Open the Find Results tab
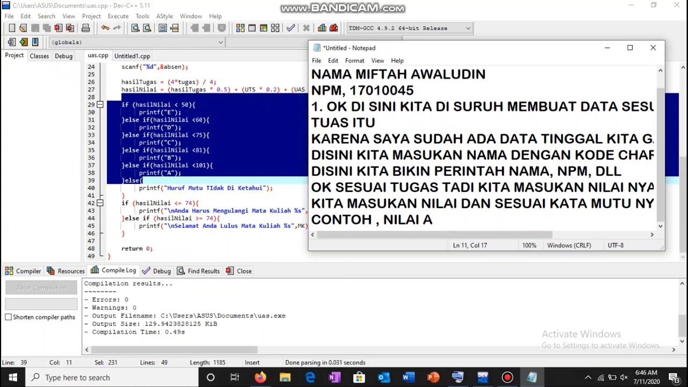 click(x=198, y=271)
